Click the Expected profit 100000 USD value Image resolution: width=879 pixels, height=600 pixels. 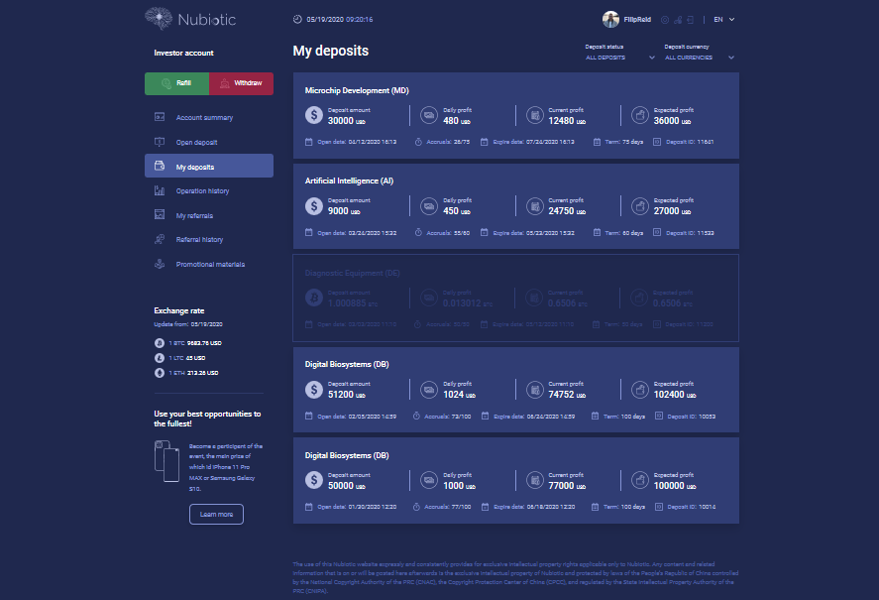coord(675,486)
